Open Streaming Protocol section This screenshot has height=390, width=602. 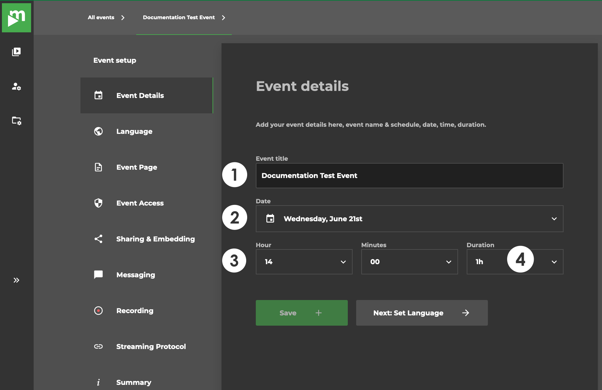tap(147, 346)
